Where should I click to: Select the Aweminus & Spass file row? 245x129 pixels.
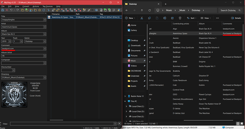coord(85,17)
